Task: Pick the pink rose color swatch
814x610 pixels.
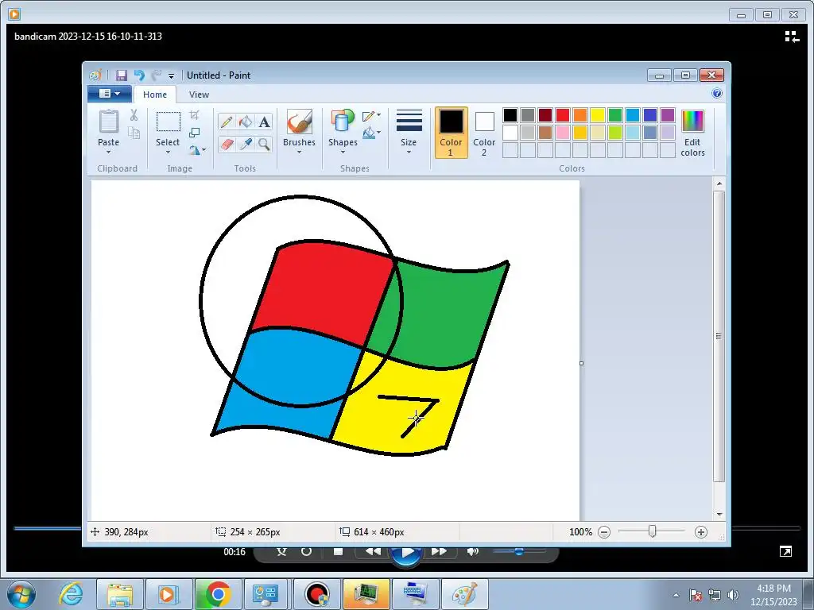Action: pyautogui.click(x=563, y=133)
